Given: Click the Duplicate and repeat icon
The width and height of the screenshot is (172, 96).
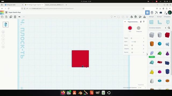Looking at the screenshot, I should (11, 17).
